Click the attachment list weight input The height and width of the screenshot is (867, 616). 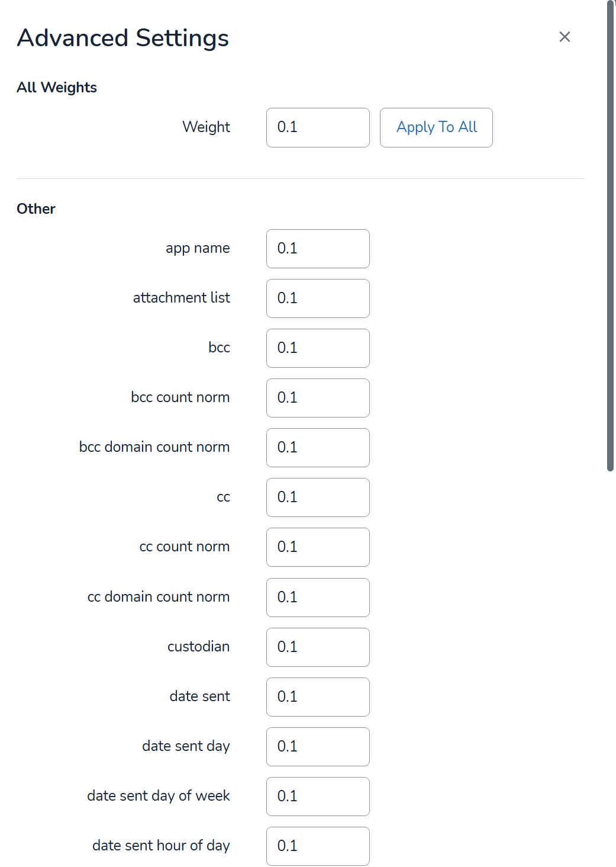[318, 298]
